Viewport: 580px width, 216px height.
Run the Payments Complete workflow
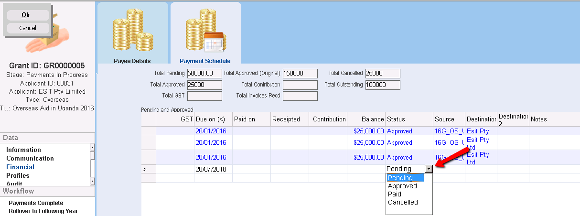pyautogui.click(x=36, y=203)
